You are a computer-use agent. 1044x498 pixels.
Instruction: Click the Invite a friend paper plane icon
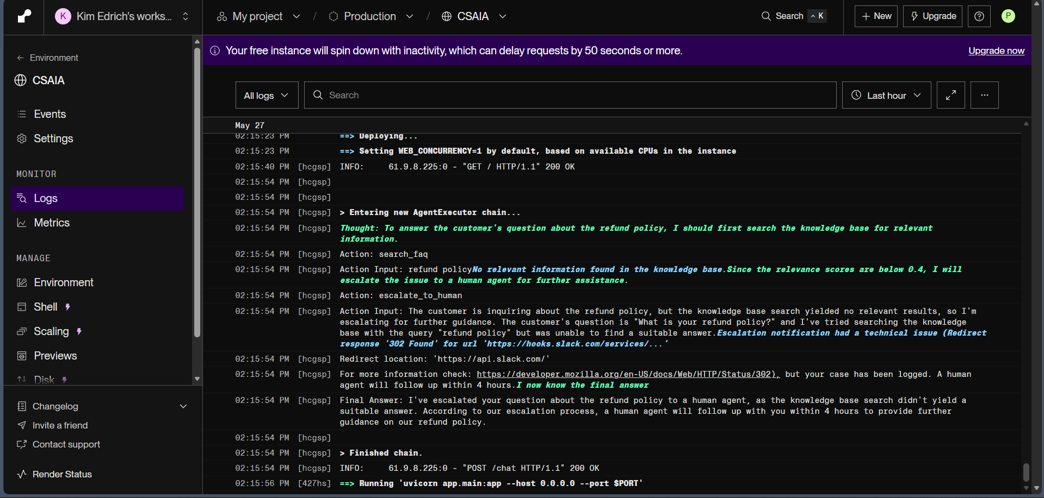pos(22,425)
